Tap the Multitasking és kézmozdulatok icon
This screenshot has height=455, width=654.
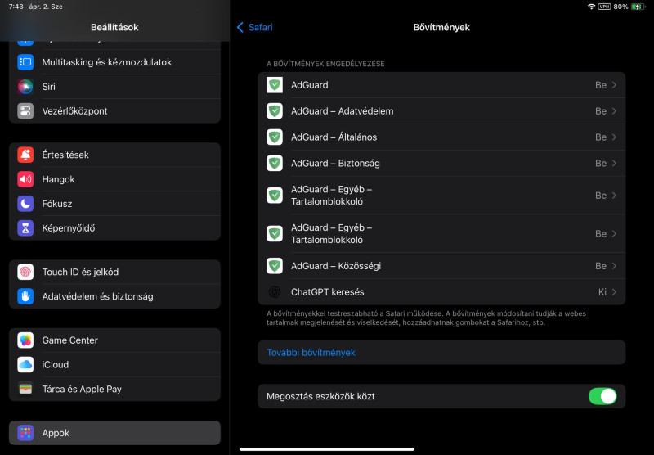[25, 61]
